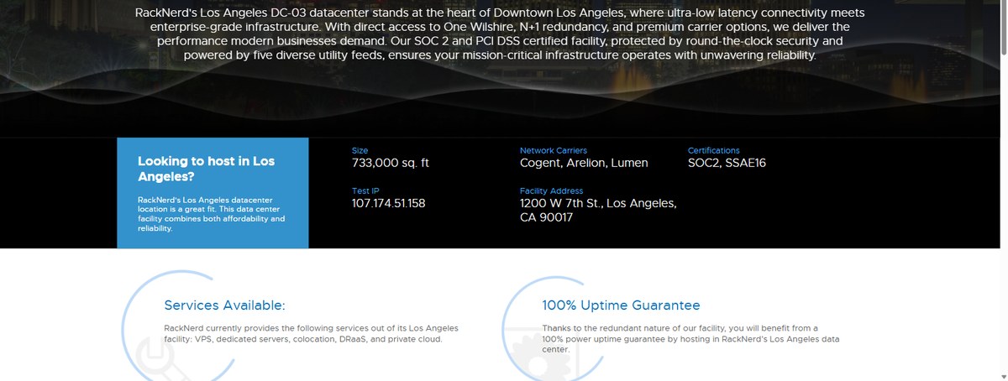
Task: Click the 'Services Available:' heading
Action: coord(224,305)
